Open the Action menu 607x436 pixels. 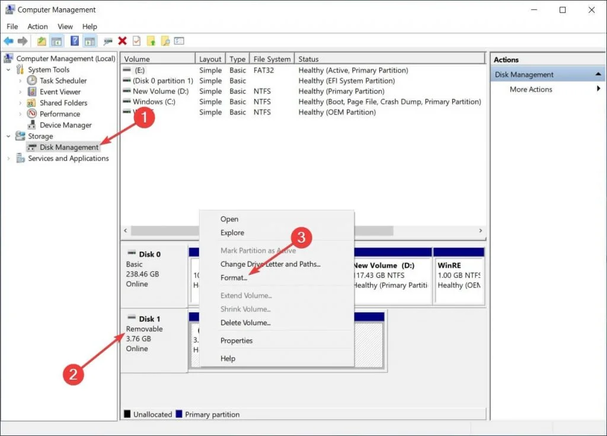pos(37,26)
